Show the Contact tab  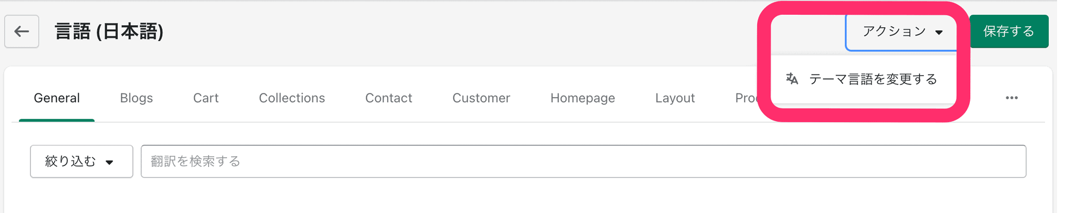click(388, 98)
